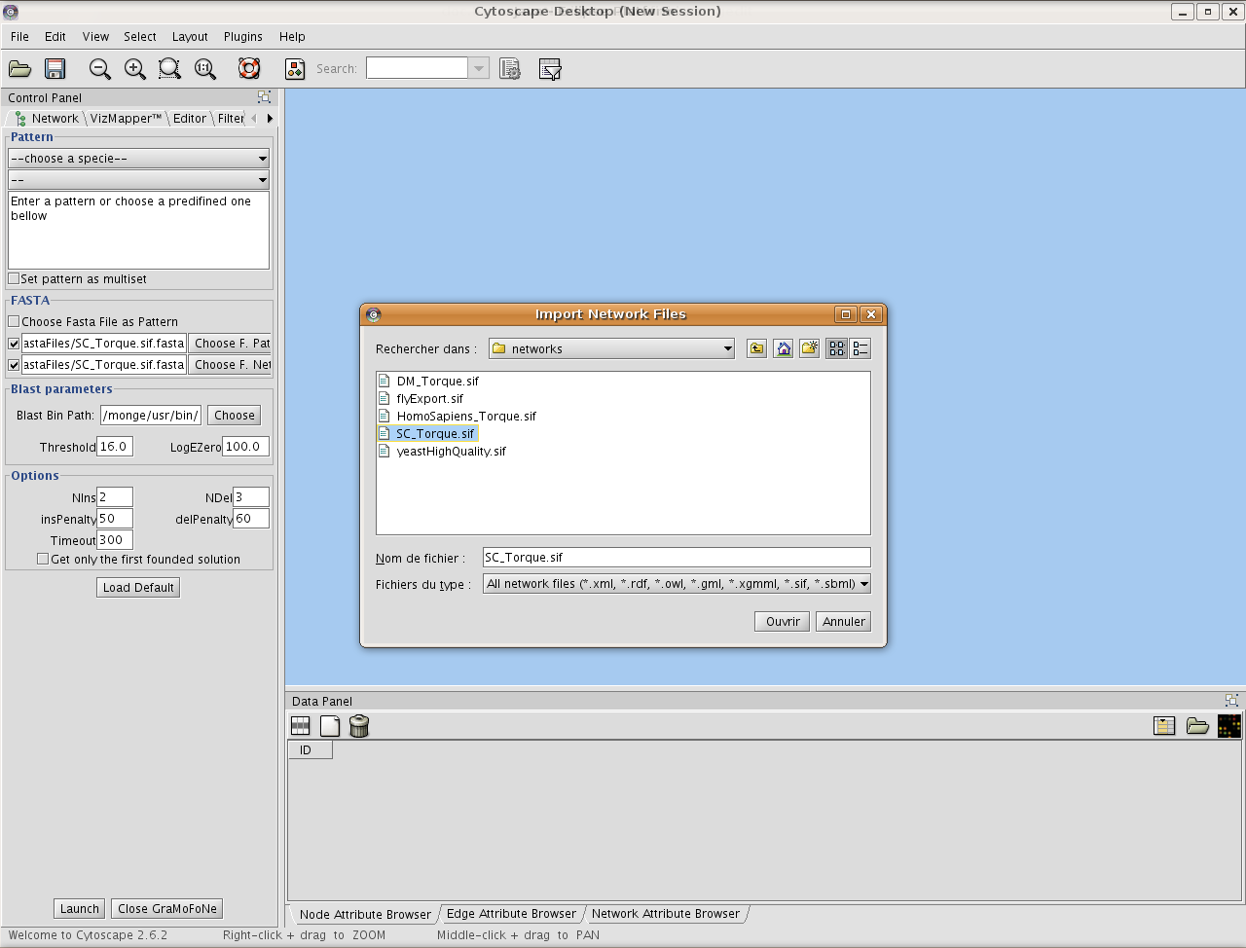
Task: Click the Annuler button
Action: coord(843,621)
